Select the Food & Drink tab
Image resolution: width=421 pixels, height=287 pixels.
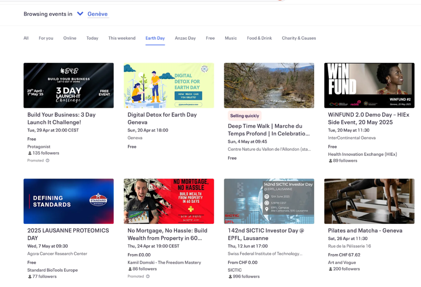259,38
